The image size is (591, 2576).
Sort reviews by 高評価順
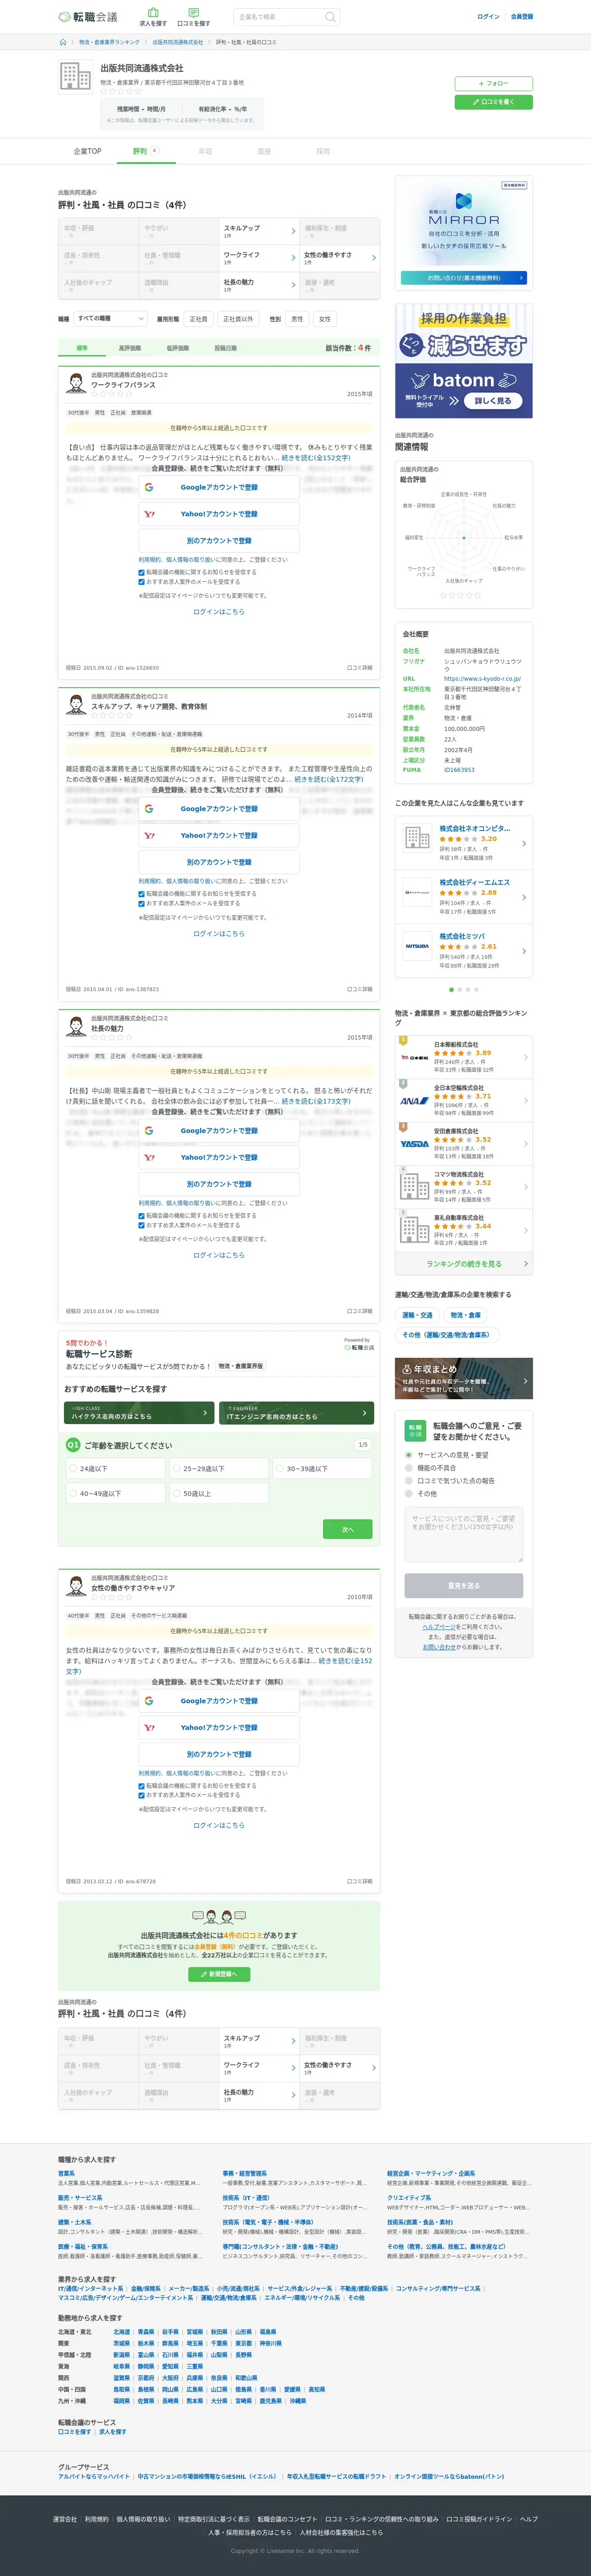coord(130,348)
